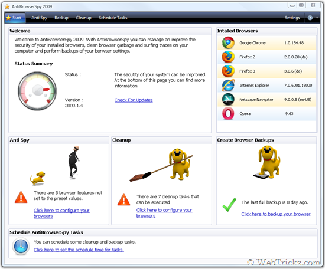Select the Internet Explorer row label
This screenshot has height=269, width=325.
click(x=254, y=86)
